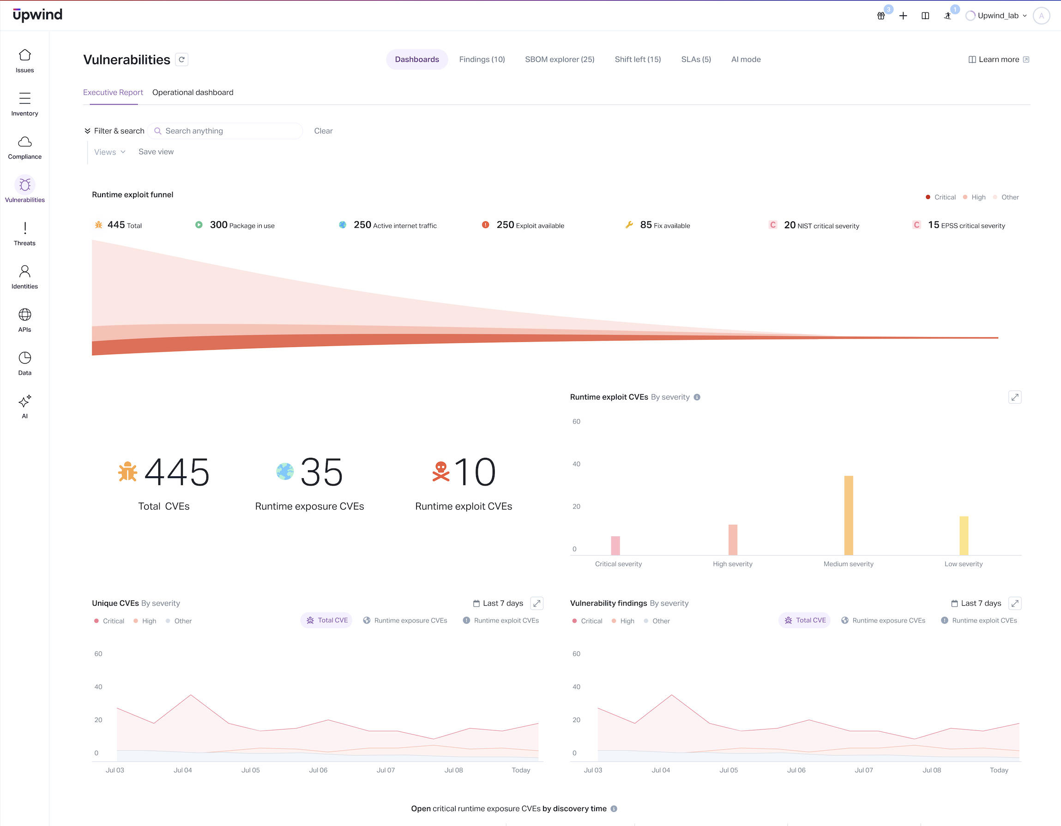Switch to Operational dashboard tab
This screenshot has width=1061, height=826.
193,92
